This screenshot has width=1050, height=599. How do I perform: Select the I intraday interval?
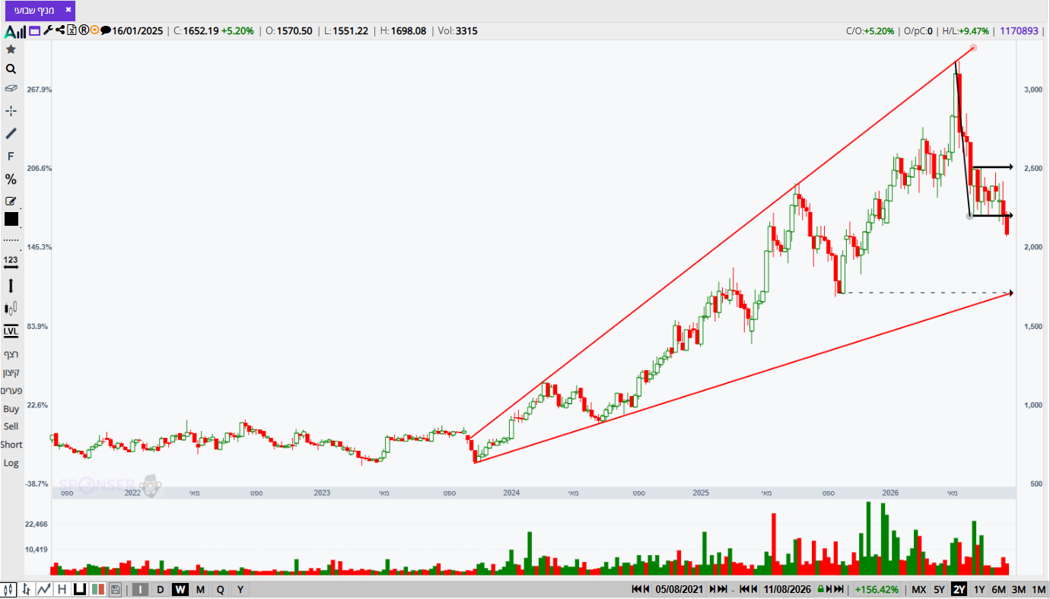(x=141, y=589)
